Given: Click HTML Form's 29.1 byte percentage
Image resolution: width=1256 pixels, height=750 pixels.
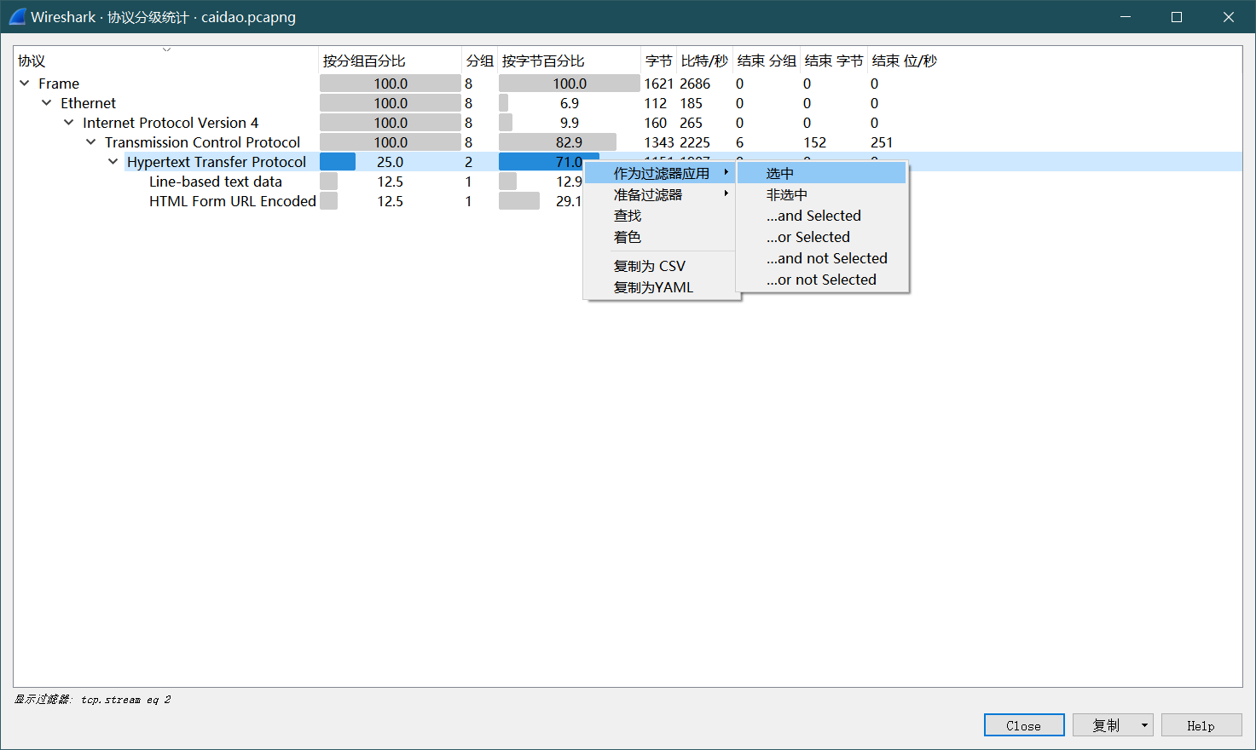Looking at the screenshot, I should pos(569,201).
